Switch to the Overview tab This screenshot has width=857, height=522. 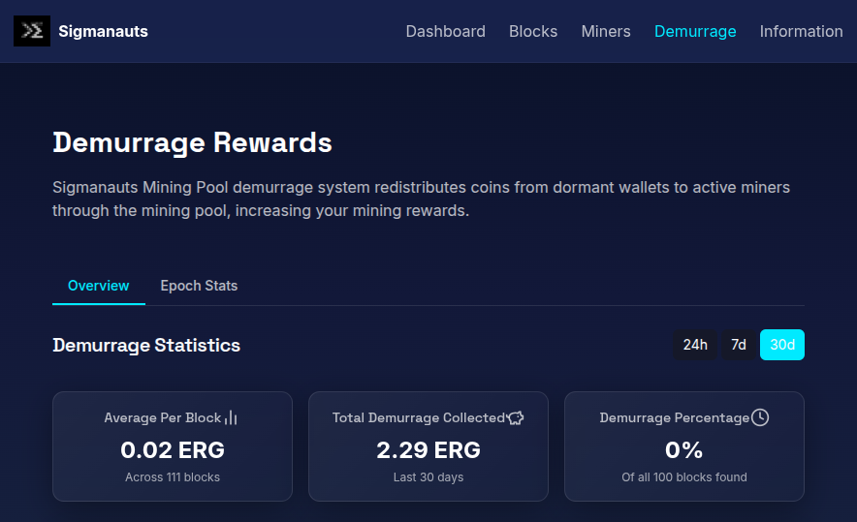[x=98, y=286]
